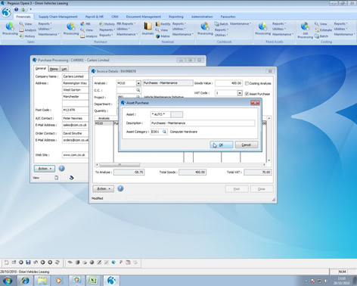This screenshot has width=357, height=286.
Task: Click the Sales History icon
Action: point(27,36)
